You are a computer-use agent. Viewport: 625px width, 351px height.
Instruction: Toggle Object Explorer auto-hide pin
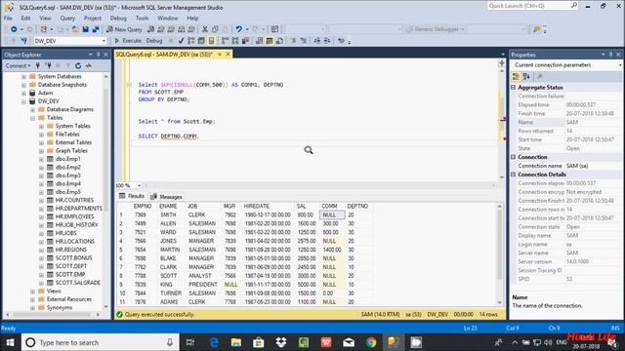click(x=98, y=55)
